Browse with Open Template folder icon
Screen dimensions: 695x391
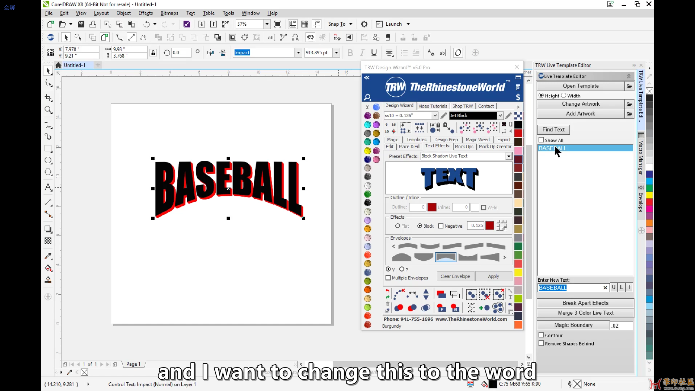(629, 86)
